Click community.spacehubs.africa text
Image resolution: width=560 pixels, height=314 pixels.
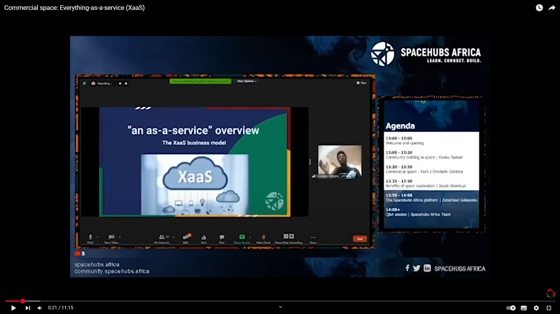[112, 271]
